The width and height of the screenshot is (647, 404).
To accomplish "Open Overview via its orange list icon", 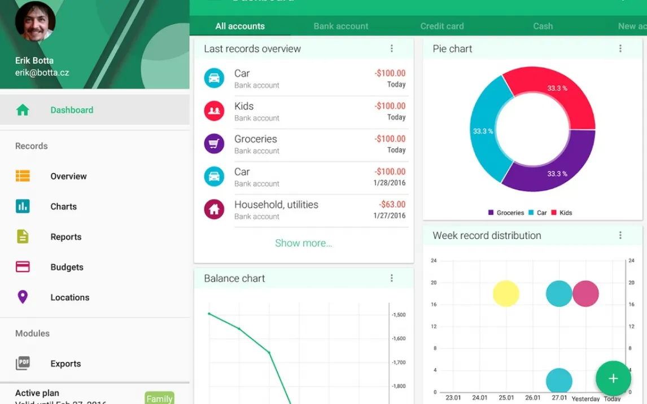I will pos(23,176).
